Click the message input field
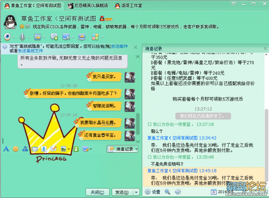Image resolution: width=269 pixels, height=198 pixels. click(70, 169)
